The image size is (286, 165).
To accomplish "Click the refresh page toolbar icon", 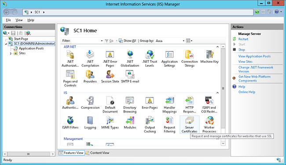I will pos(257,12).
